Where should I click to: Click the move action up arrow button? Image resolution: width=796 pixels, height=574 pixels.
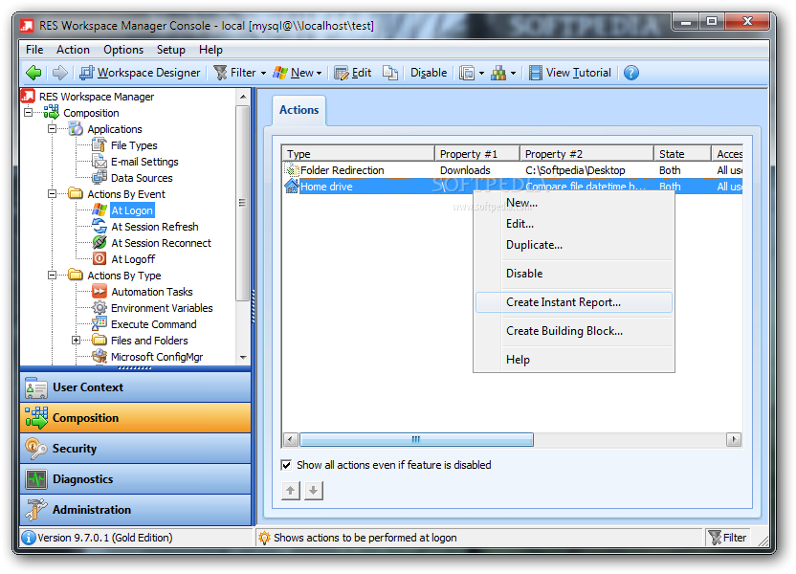[x=291, y=490]
